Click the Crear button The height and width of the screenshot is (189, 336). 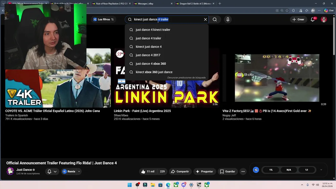(298, 19)
